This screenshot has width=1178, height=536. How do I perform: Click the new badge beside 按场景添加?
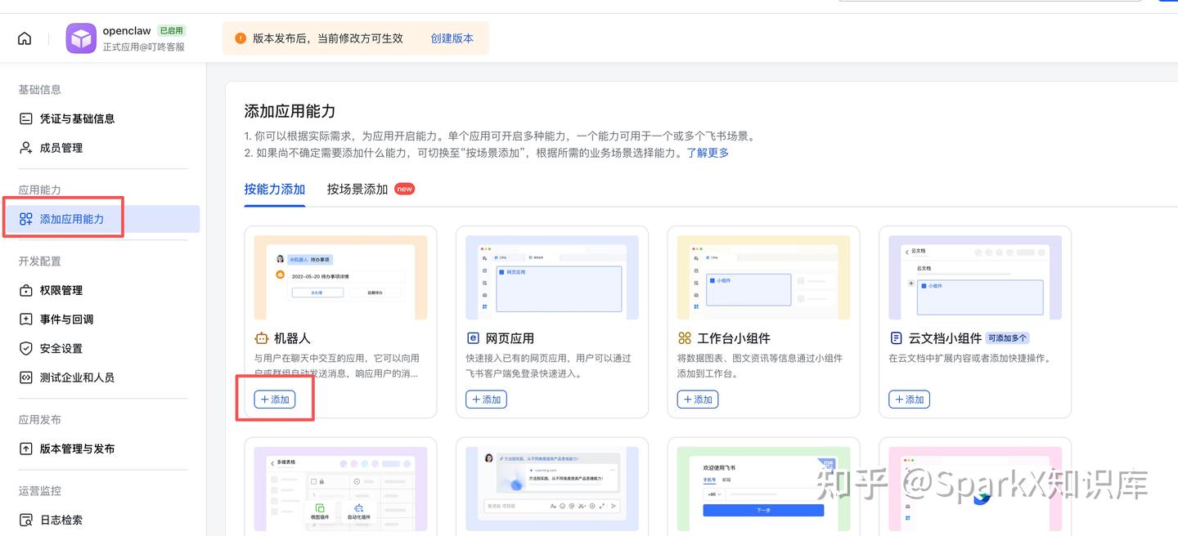405,189
